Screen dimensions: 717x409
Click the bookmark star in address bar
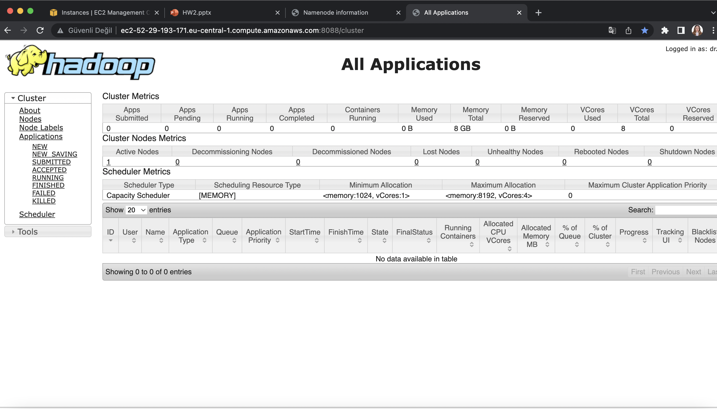pyautogui.click(x=644, y=30)
